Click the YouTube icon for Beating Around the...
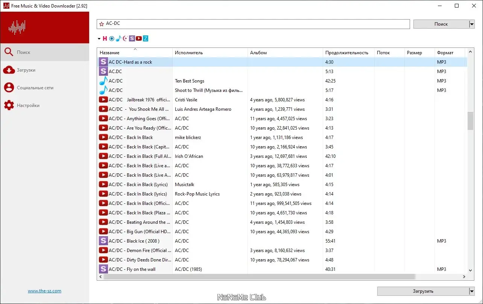This screenshot has height=304, width=483. click(x=103, y=222)
